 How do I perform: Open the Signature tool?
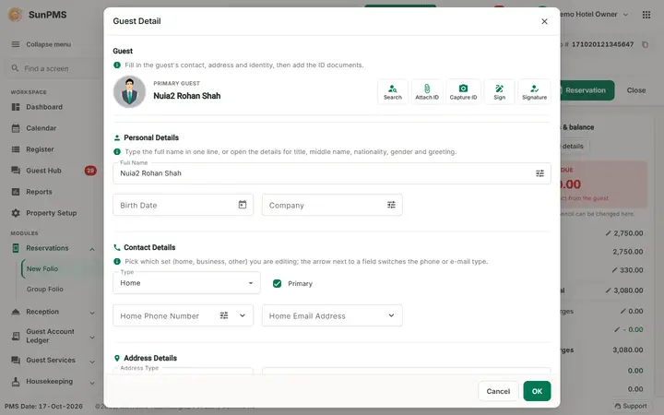tap(534, 91)
